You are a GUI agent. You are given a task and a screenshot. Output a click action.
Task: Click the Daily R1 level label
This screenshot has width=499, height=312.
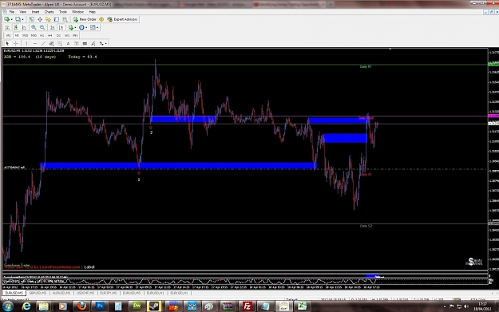pos(366,66)
